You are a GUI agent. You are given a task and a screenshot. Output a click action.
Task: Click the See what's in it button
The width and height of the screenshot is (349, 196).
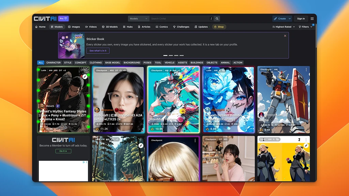[x=98, y=51]
